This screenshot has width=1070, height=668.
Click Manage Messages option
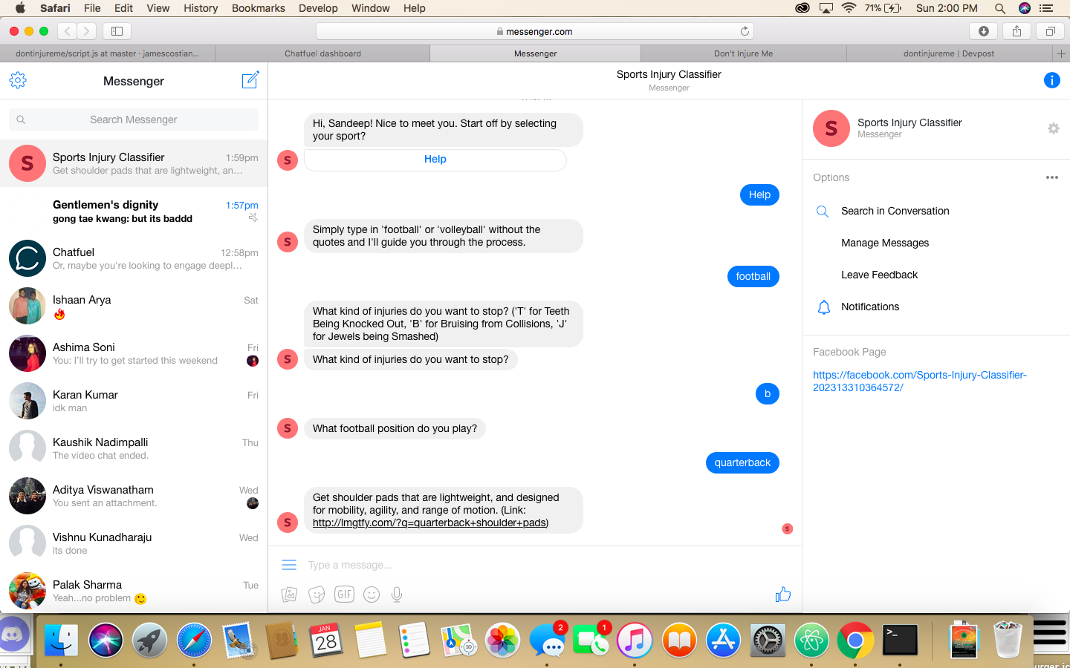tap(884, 243)
